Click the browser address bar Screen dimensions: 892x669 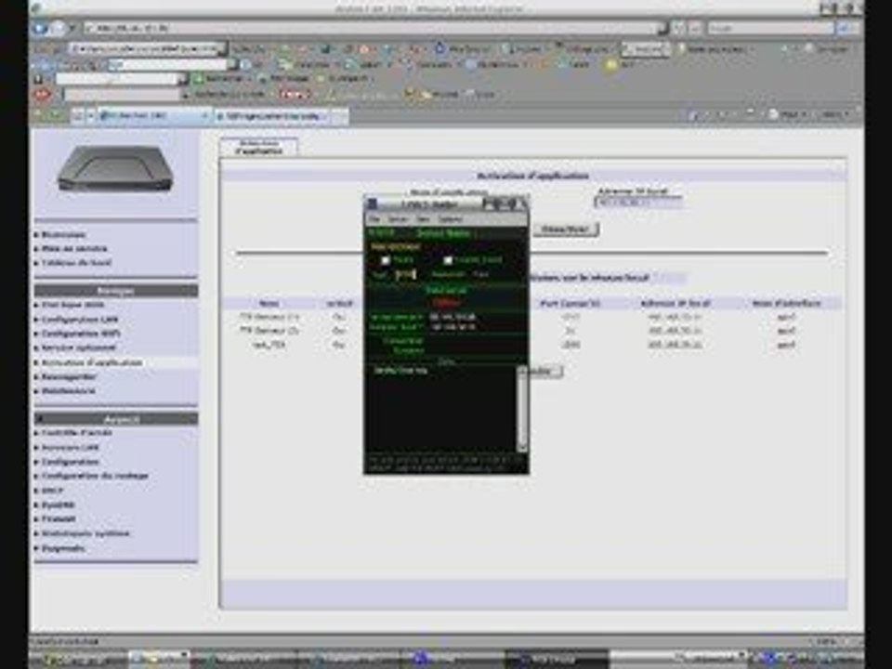[x=373, y=28]
